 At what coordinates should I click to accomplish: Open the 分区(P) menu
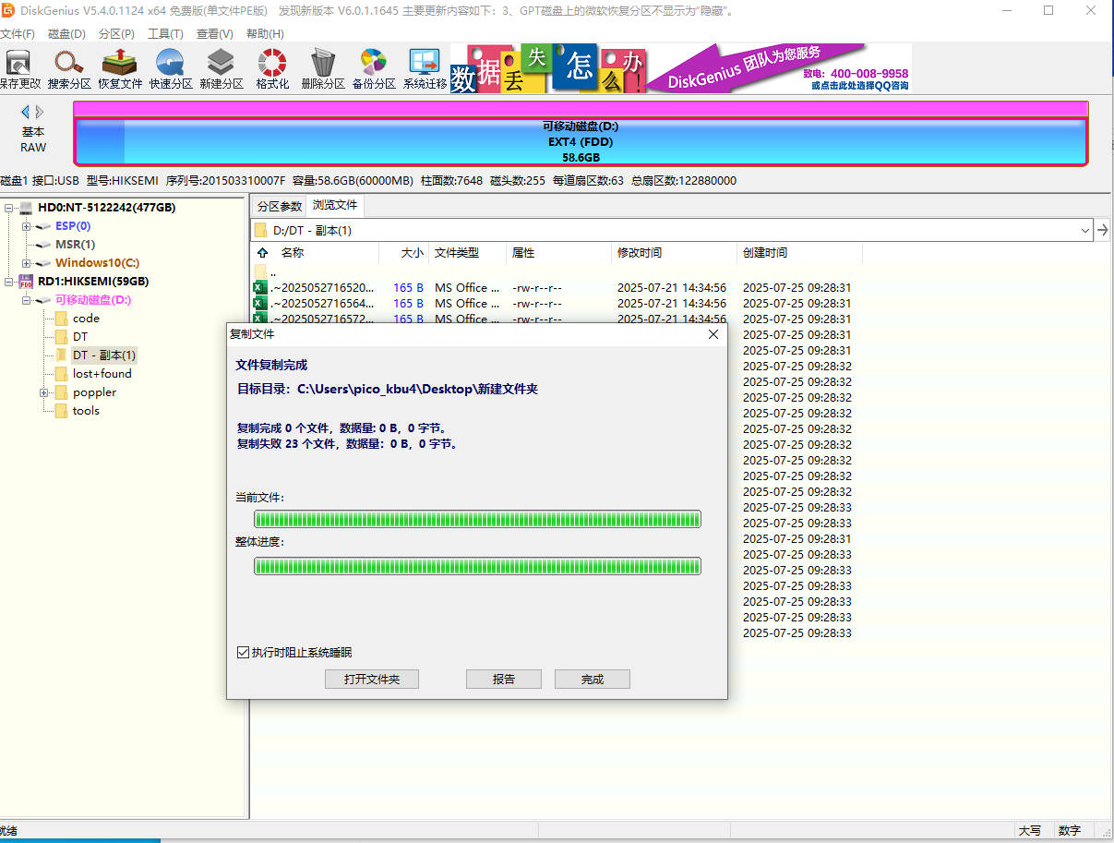click(x=116, y=33)
